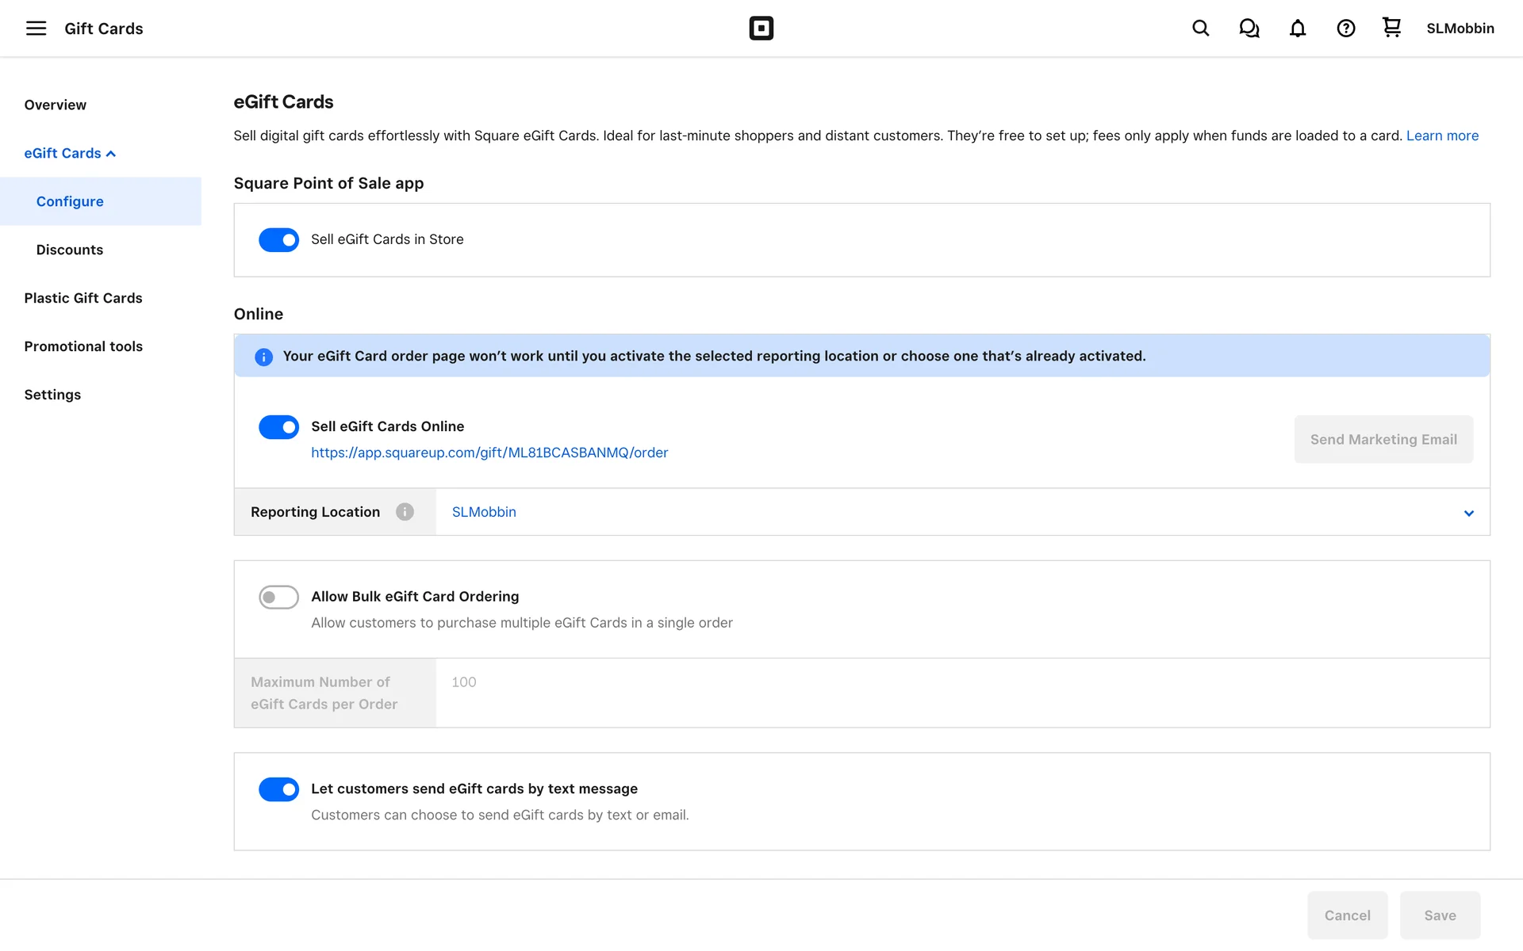Click Reporting Location info icon
The width and height of the screenshot is (1523, 951).
(405, 512)
